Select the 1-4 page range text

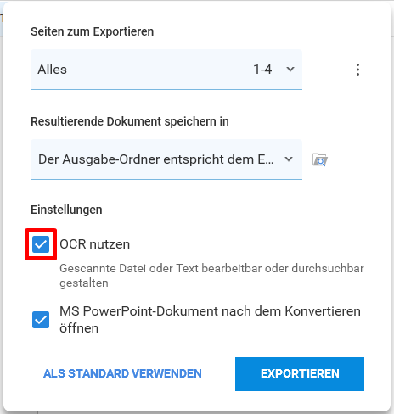(x=262, y=70)
